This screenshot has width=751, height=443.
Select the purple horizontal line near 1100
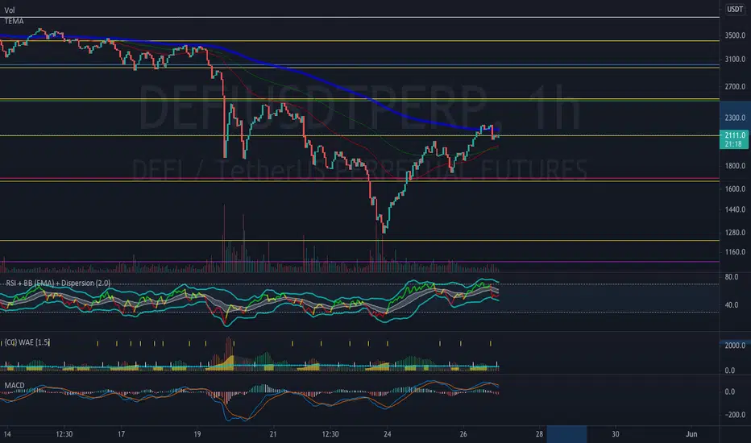359,262
